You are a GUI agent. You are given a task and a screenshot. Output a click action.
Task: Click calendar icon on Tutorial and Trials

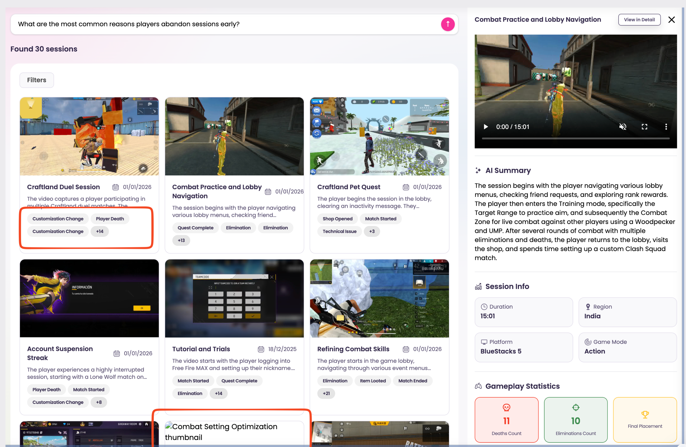tap(261, 349)
